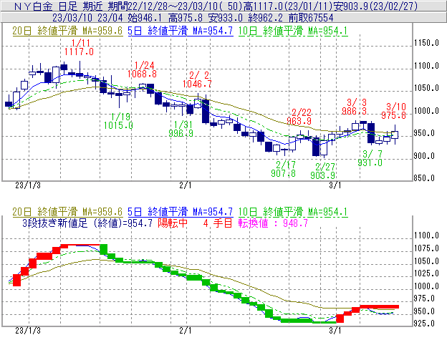
Task: Select the 3/10 975.8 high label
Action: point(394,111)
